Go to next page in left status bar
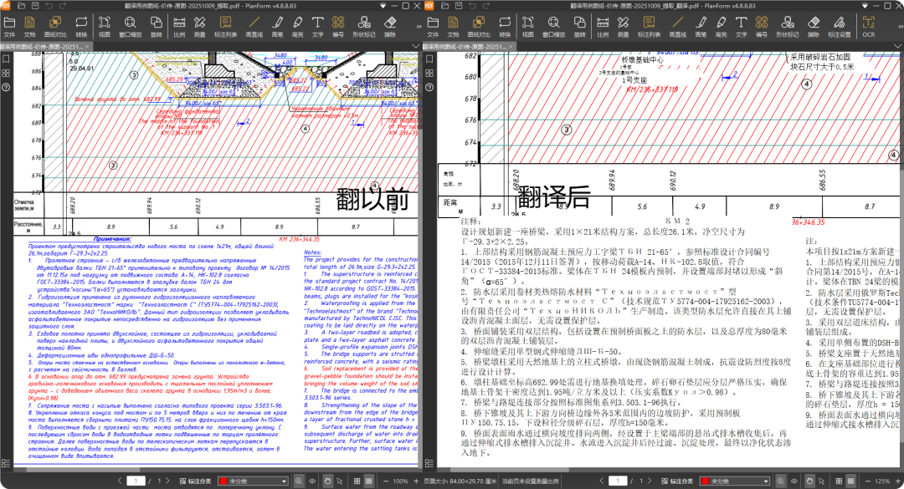 167,481
